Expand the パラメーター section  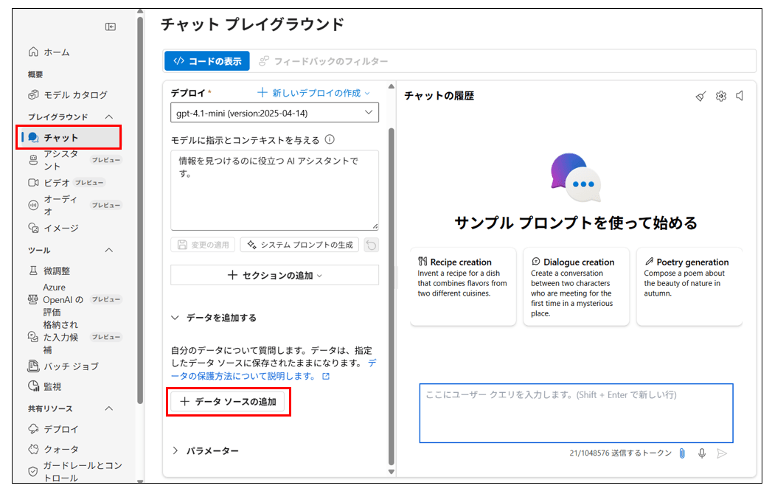click(175, 450)
